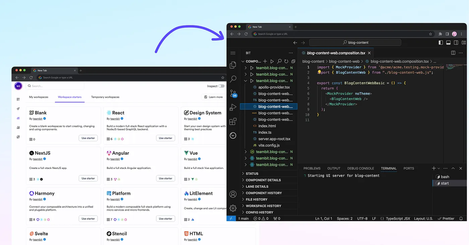Click the split editor icon
The width and height of the screenshot is (469, 245).
(453, 53)
